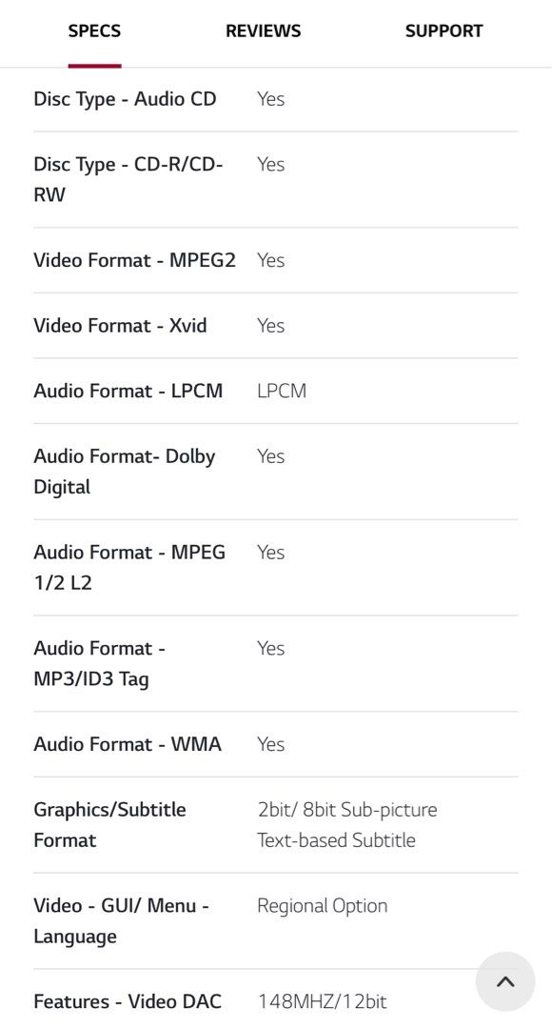
Task: Click the Audio Format - MP3/ID3 Tag label
Action: coord(99,663)
